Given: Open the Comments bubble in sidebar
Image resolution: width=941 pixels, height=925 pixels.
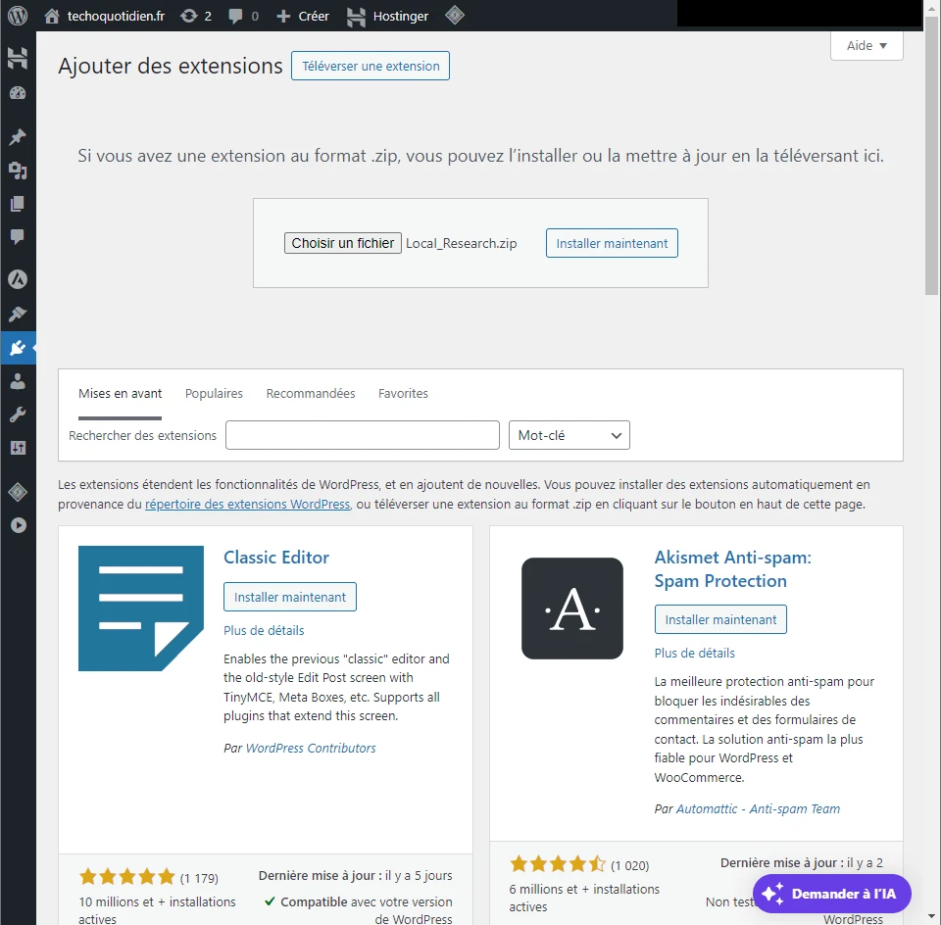Looking at the screenshot, I should (x=18, y=236).
